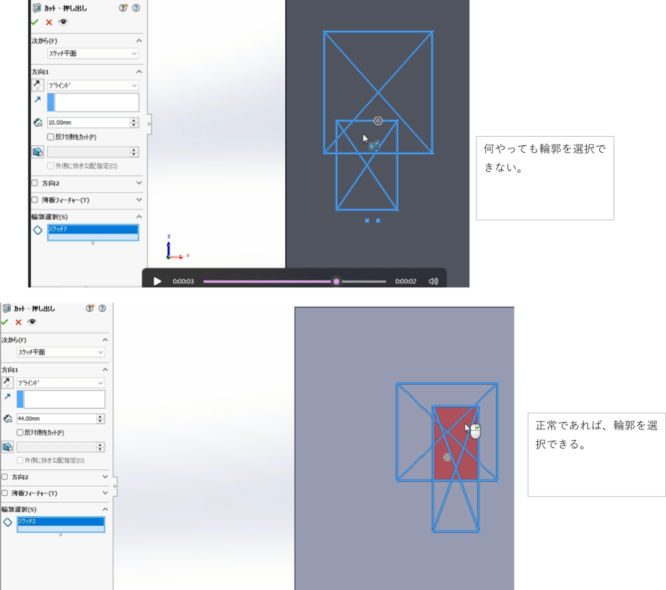The height and width of the screenshot is (590, 666).
Task: Enable 反対側をカット checkbox in top panel
Action: (51, 137)
